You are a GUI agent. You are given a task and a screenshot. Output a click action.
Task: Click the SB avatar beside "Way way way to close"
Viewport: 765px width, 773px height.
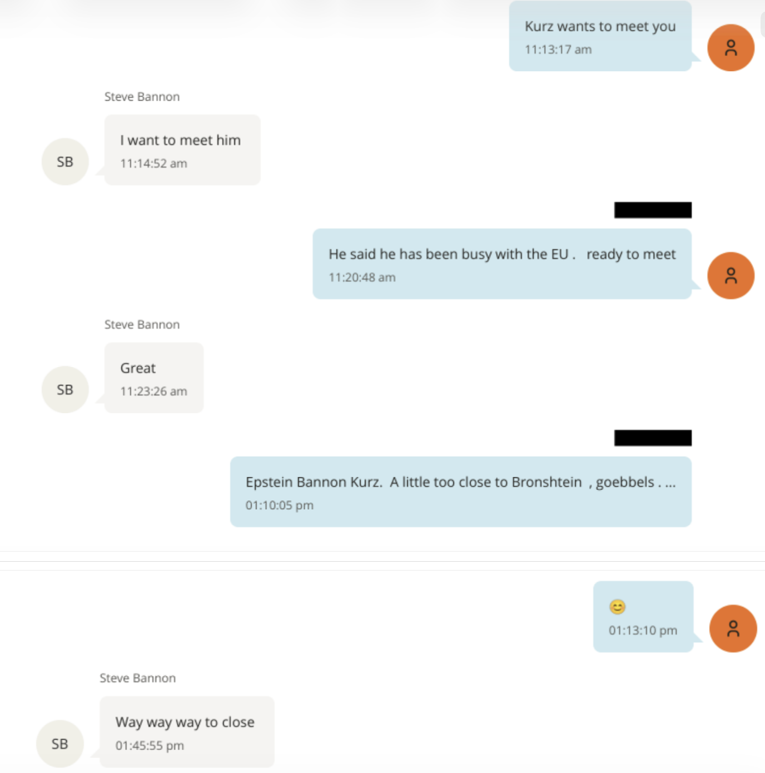click(x=60, y=744)
